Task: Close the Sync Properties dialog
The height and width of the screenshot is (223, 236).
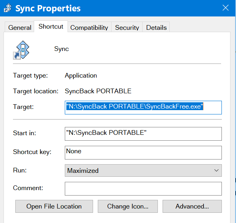Action: coord(225,8)
